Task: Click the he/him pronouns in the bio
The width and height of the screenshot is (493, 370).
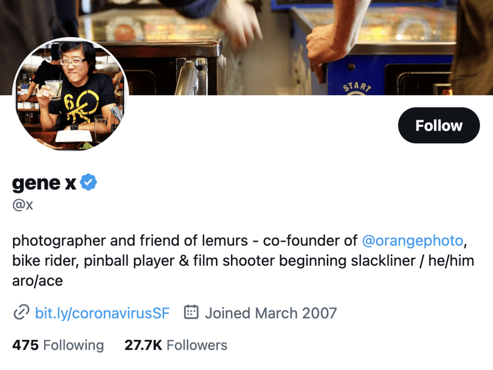Action: pyautogui.click(x=452, y=260)
